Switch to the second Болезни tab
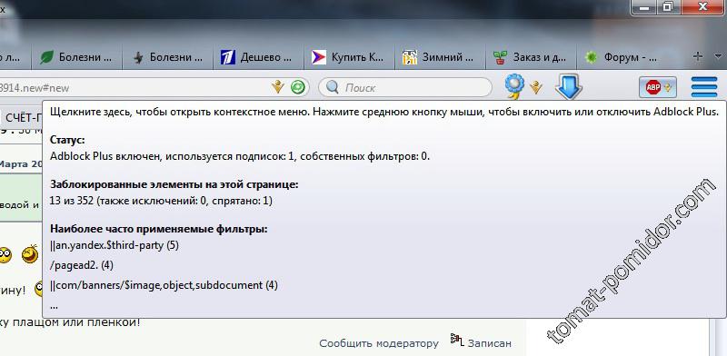The image size is (727, 356). (x=167, y=57)
